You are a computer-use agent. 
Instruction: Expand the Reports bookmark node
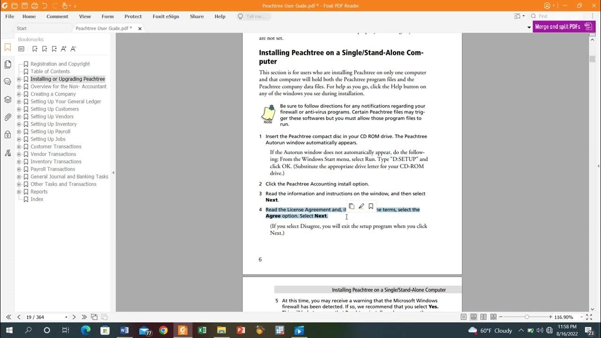pyautogui.click(x=19, y=192)
